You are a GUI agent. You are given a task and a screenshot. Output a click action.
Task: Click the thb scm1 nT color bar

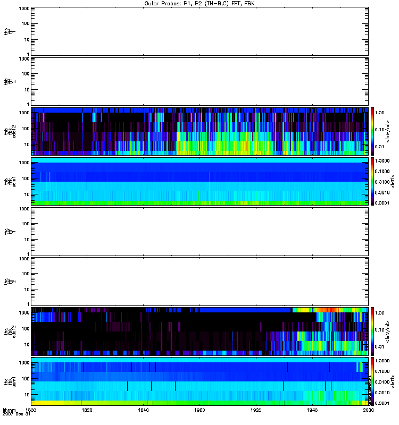[x=372, y=181]
